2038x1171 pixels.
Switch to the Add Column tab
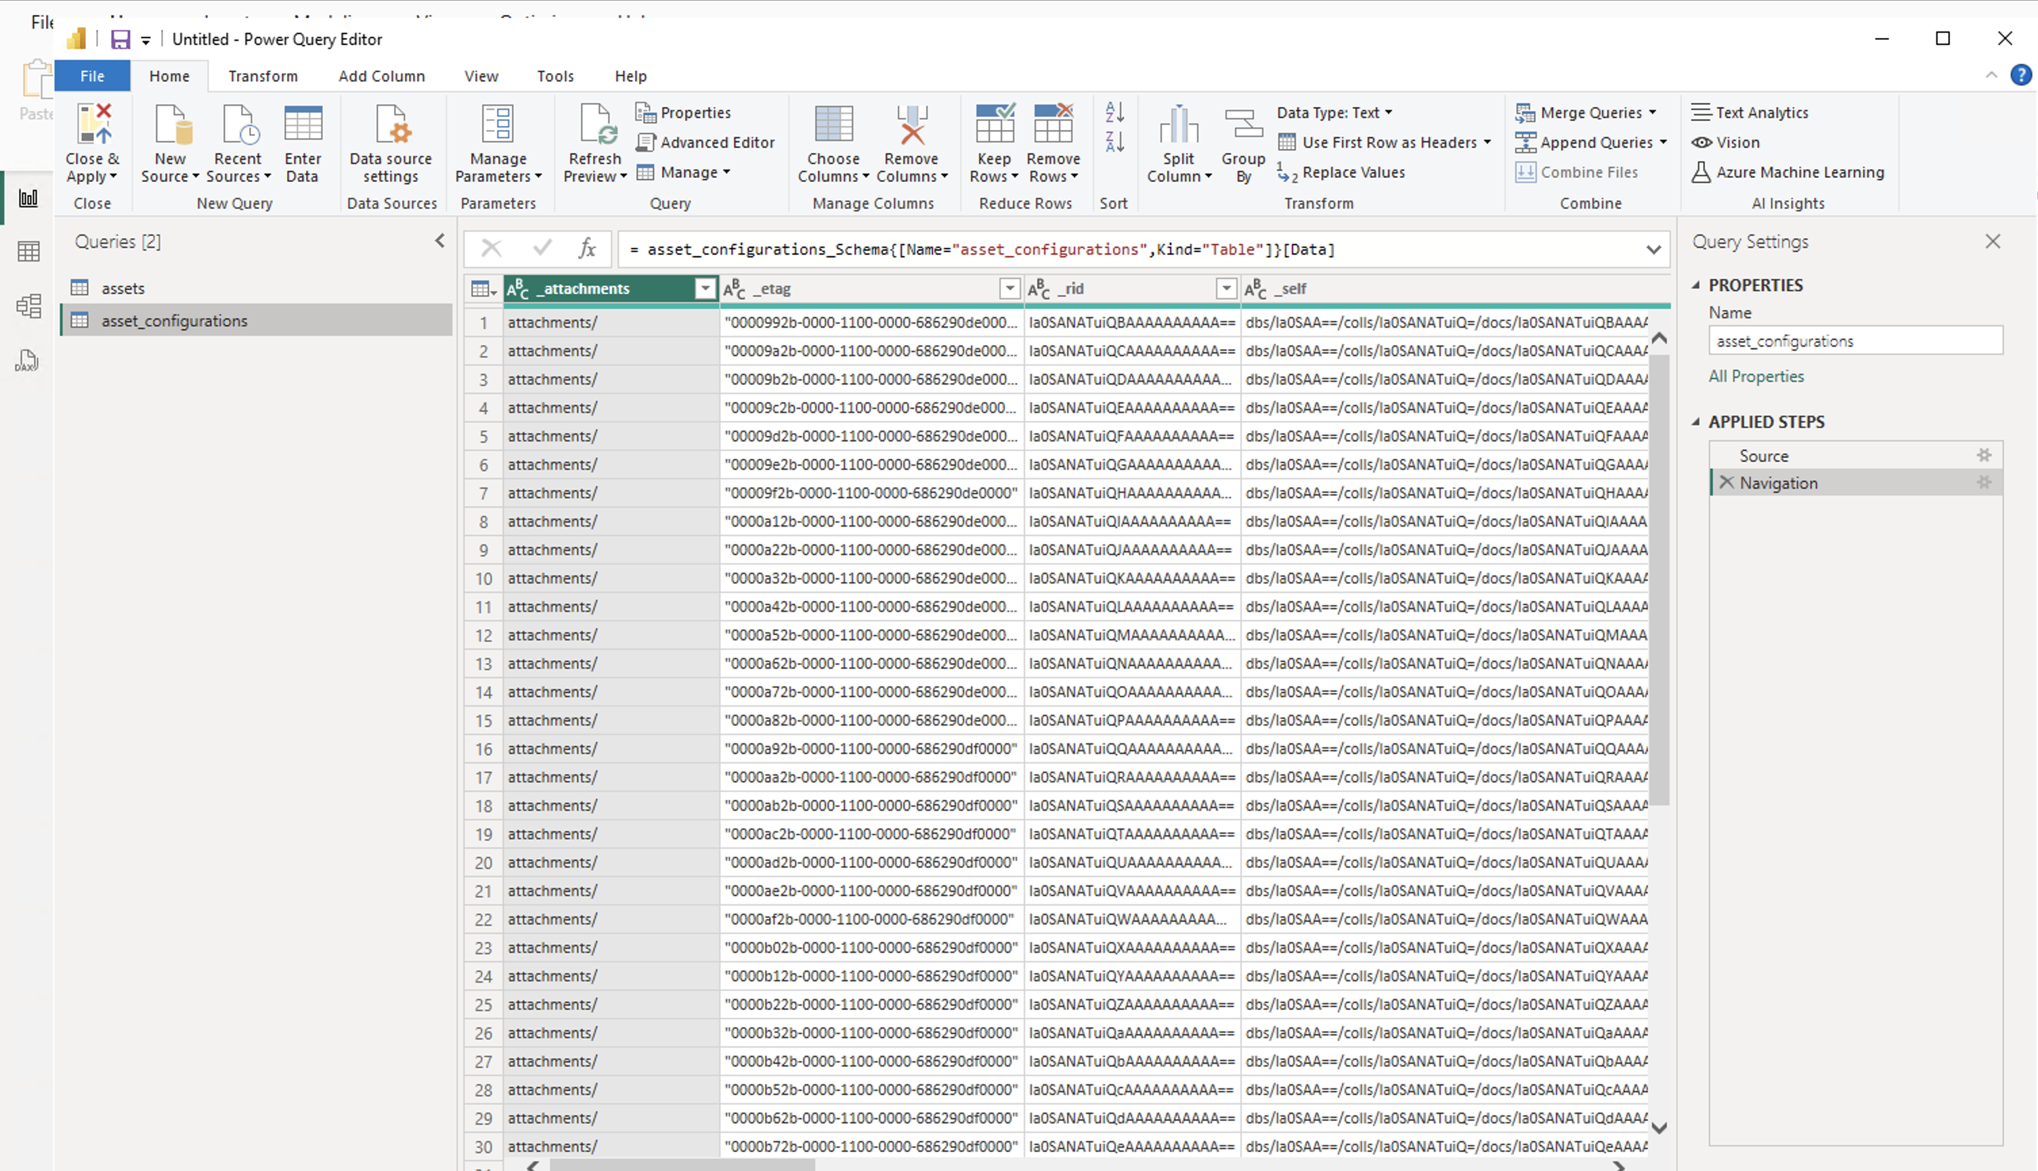click(x=381, y=76)
